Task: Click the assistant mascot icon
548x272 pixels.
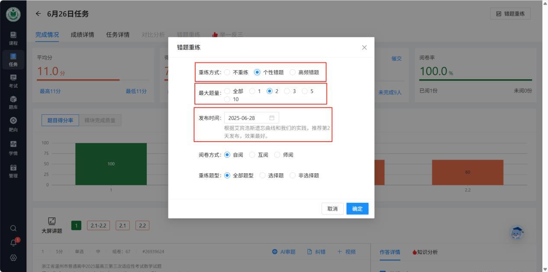Action: pyautogui.click(x=517, y=232)
